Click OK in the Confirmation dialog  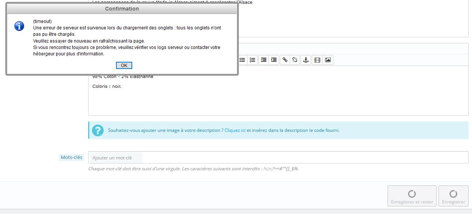(124, 65)
